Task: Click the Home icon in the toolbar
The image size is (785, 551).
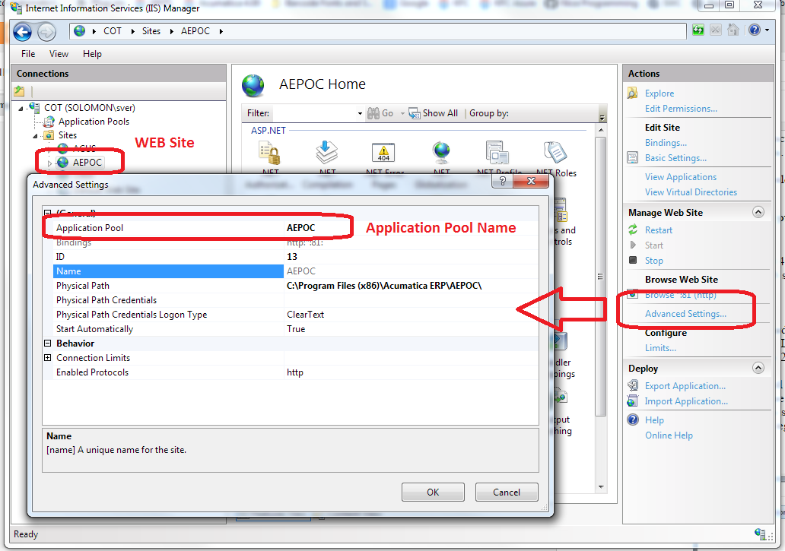Action: click(x=733, y=30)
